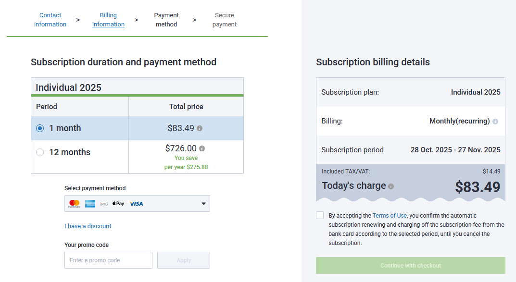This screenshot has height=282, width=516.
Task: Click the Visa logo in payment selector
Action: [x=136, y=204]
